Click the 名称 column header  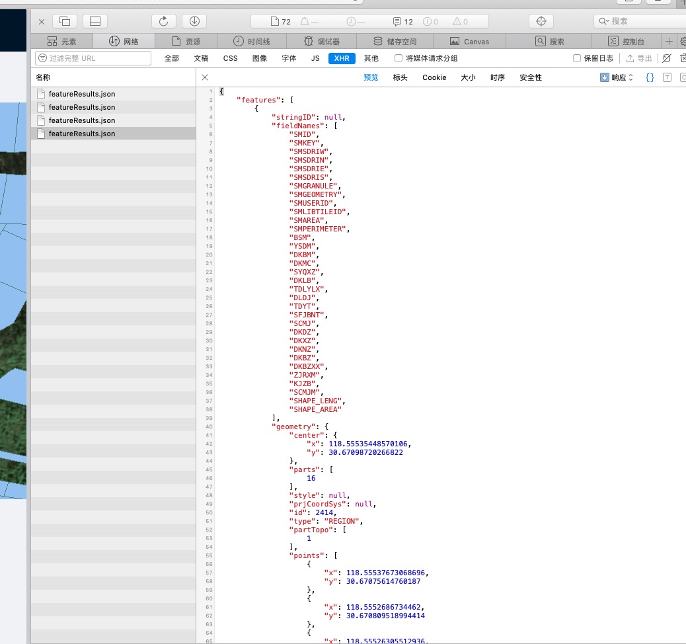(x=114, y=77)
